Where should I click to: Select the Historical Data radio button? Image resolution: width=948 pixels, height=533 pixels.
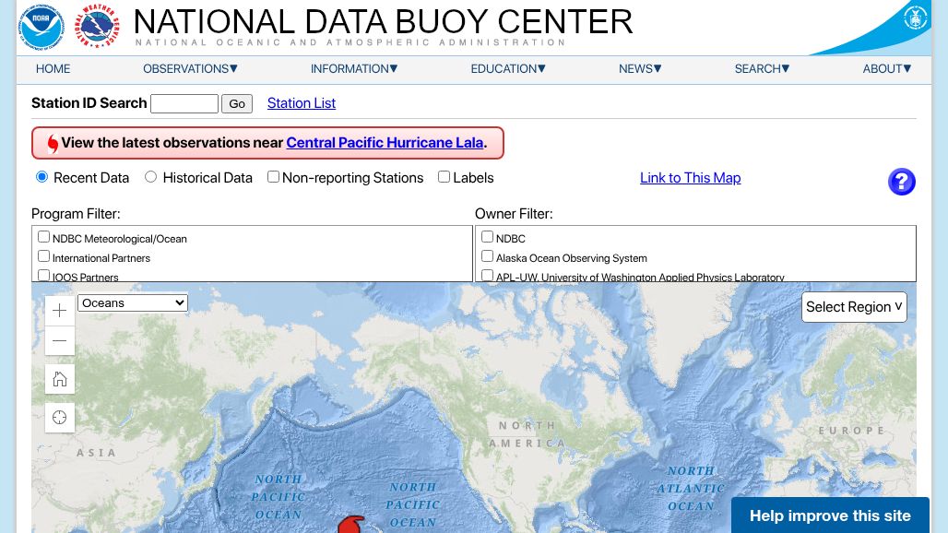click(x=150, y=177)
